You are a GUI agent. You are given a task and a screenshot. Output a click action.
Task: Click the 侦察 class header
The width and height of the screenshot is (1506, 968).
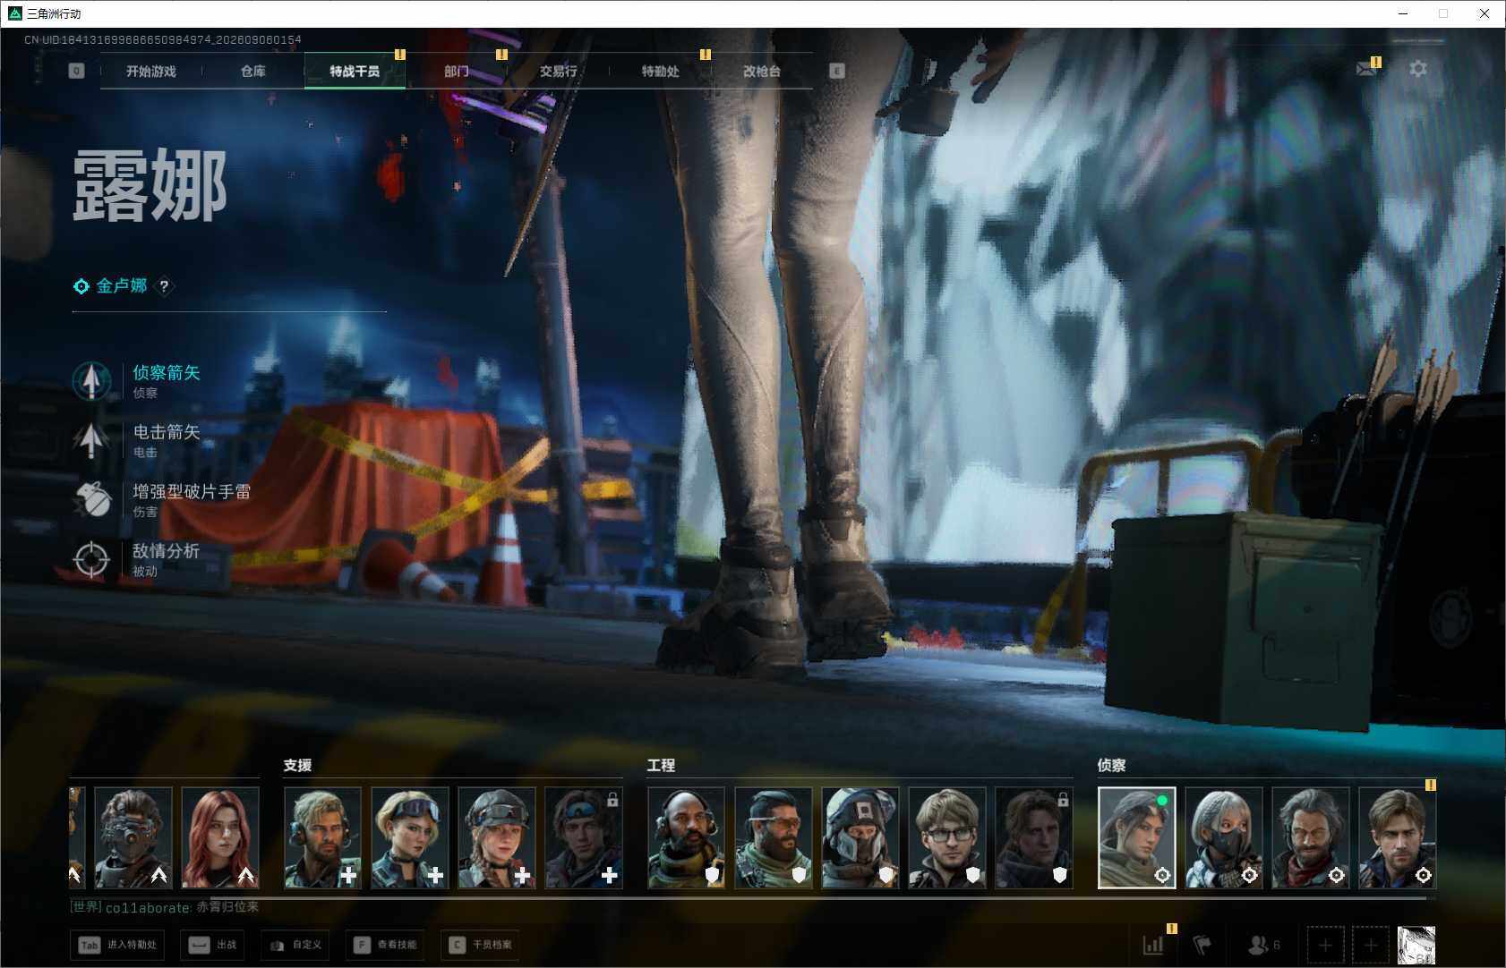click(x=1111, y=766)
